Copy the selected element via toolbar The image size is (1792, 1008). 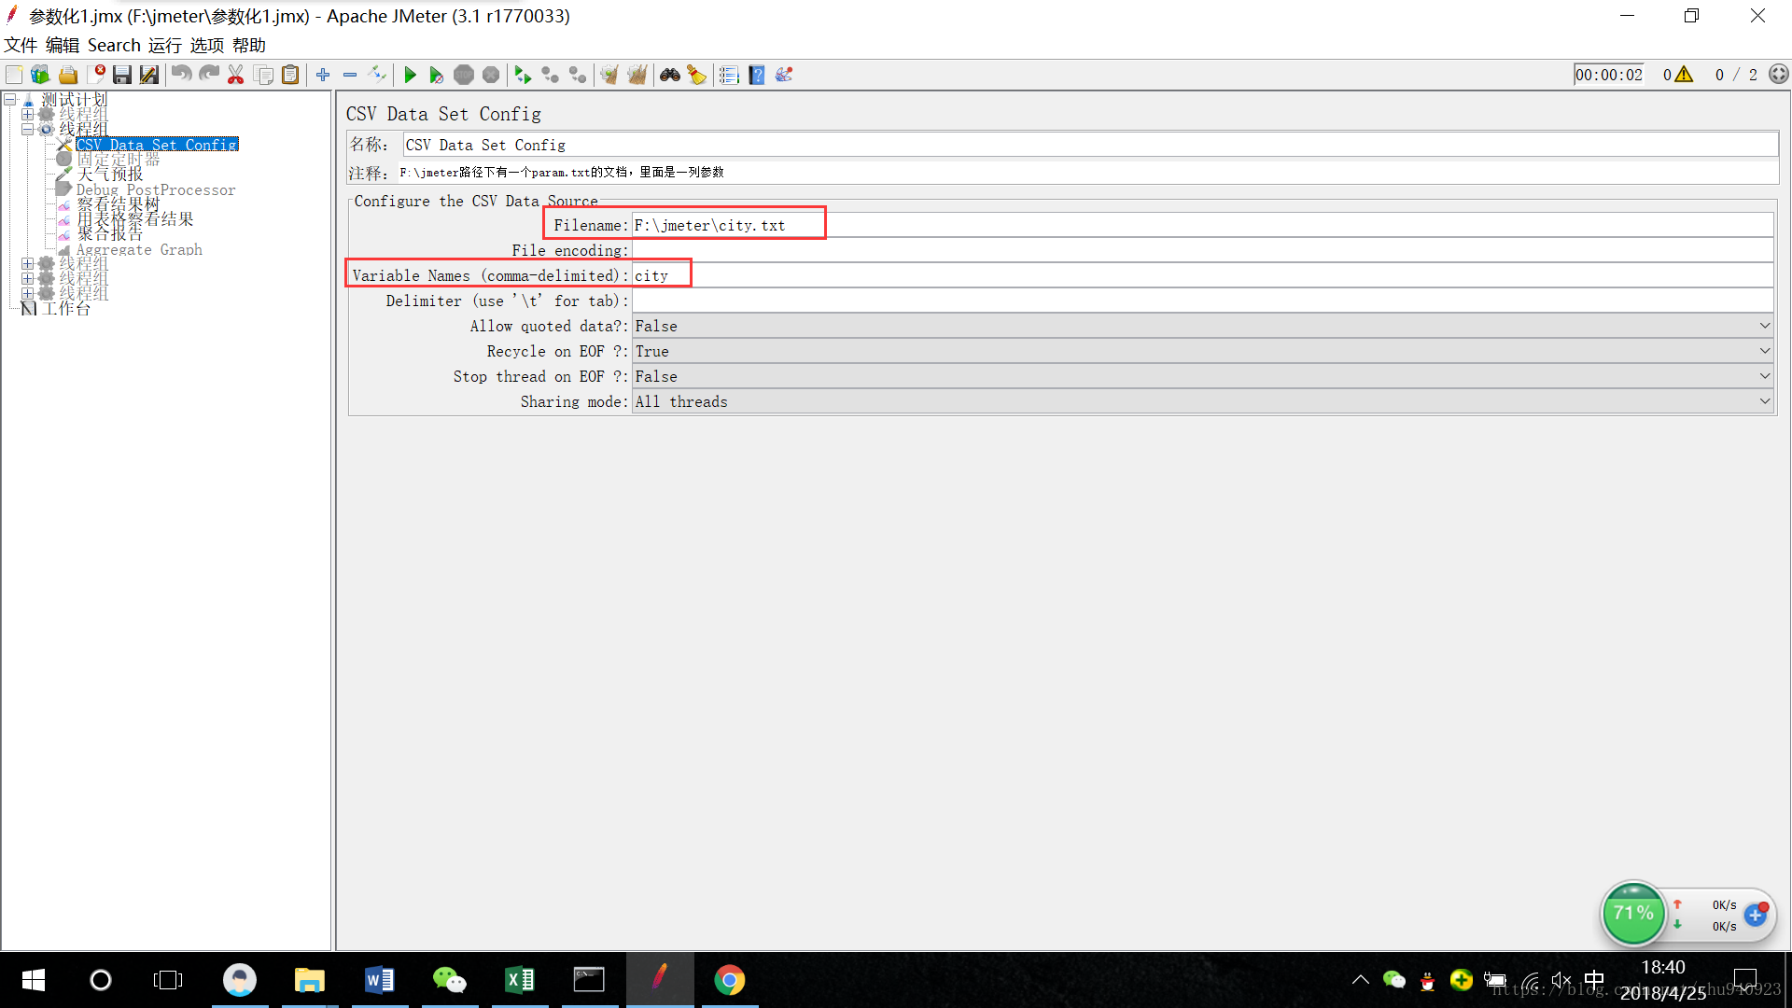264,75
